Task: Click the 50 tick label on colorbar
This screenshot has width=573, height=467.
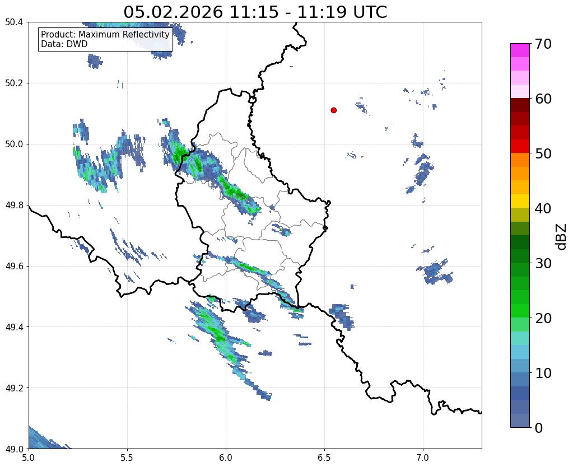Action: pos(543,153)
